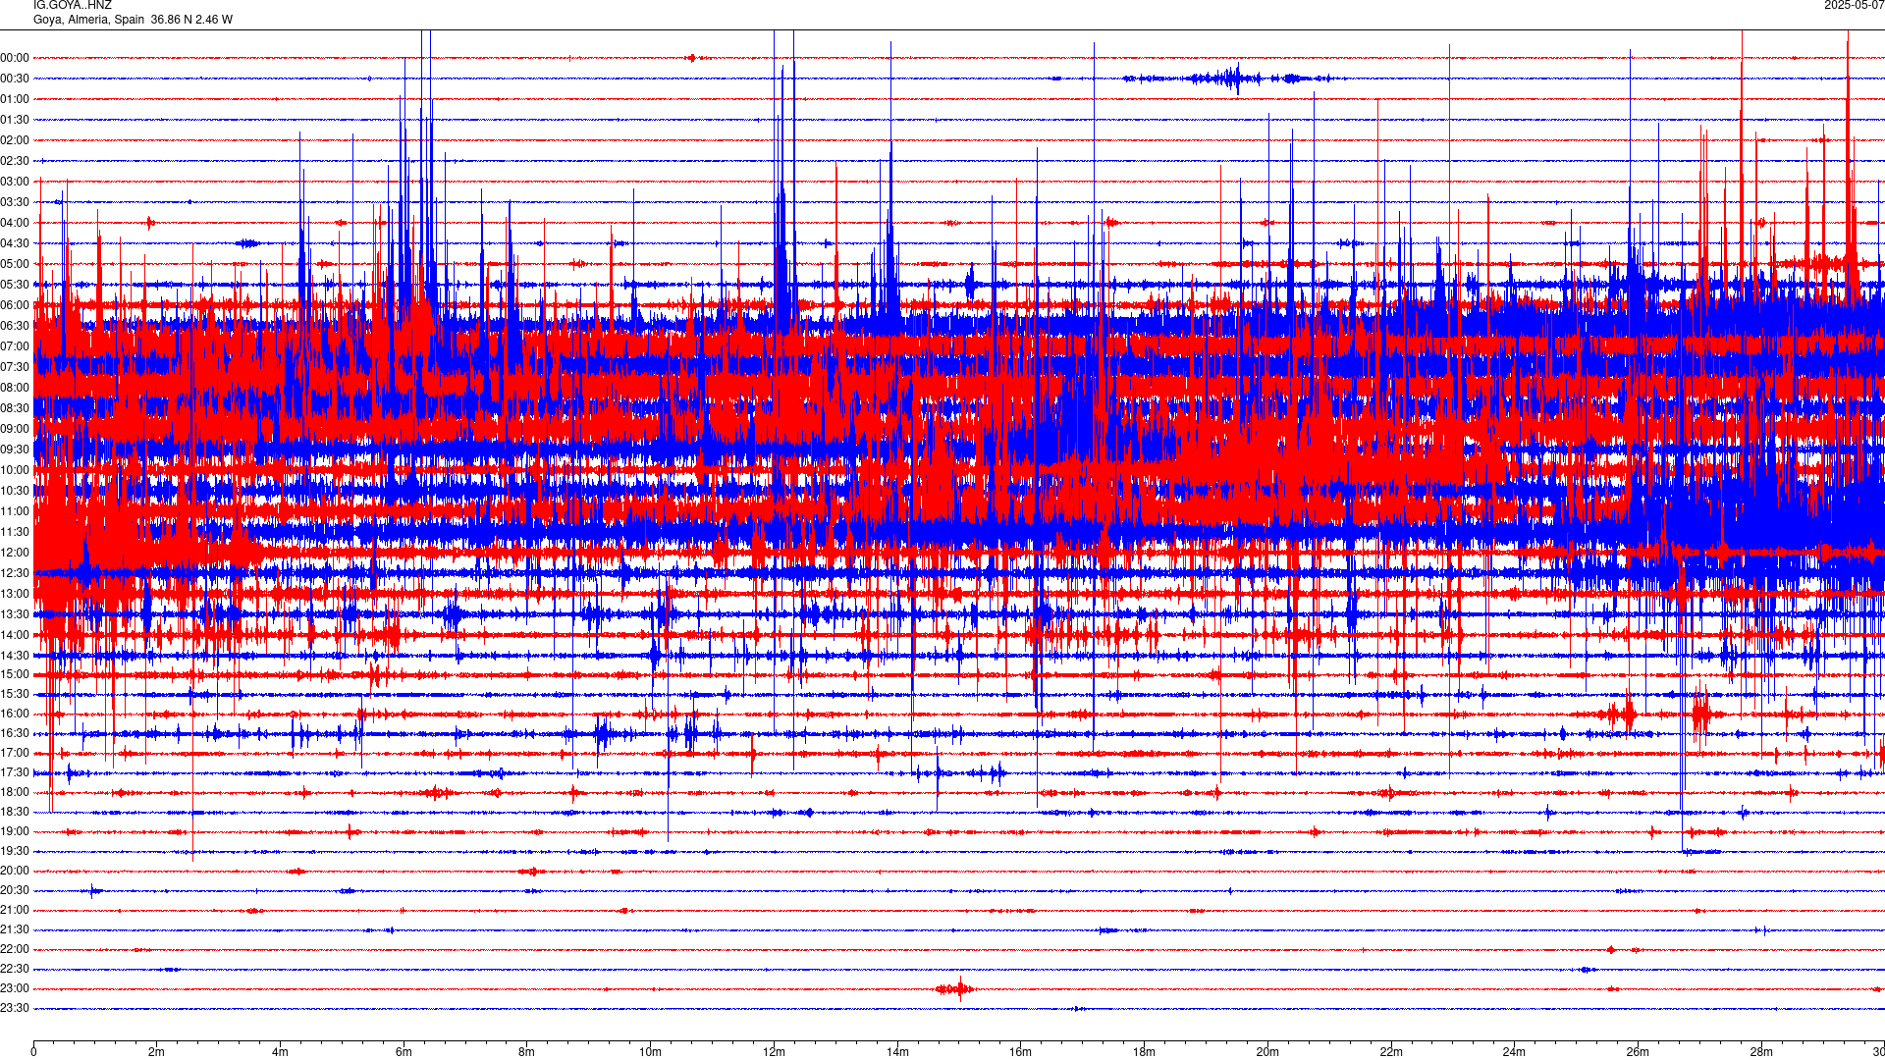Select the 21:00 trace time label
The height and width of the screenshot is (1060, 1885).
click(15, 910)
